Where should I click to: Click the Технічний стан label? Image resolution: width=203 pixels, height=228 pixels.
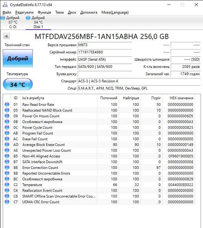(x=17, y=45)
